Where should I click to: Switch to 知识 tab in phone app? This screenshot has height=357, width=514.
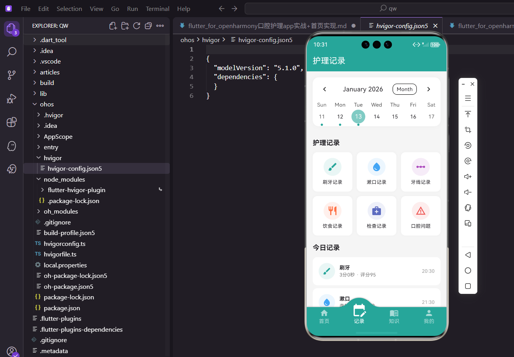tap(394, 317)
